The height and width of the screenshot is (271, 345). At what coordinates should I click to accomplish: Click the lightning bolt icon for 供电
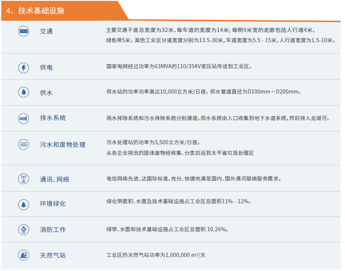click(x=23, y=68)
